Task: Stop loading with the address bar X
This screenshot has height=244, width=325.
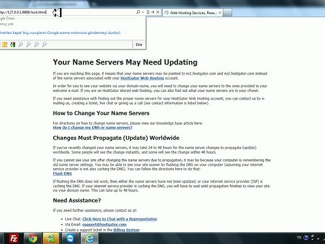Action: point(158,12)
